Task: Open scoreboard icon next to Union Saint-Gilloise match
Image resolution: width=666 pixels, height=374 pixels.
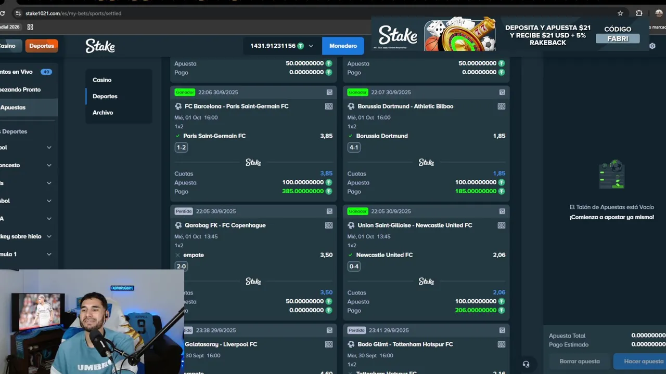Action: (x=502, y=225)
